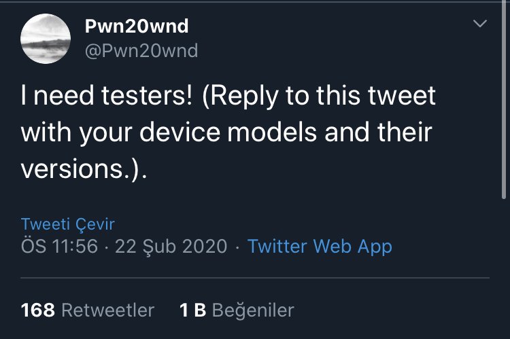View the Retweetler list
Image resolution: width=510 pixels, height=339 pixels.
point(108,310)
